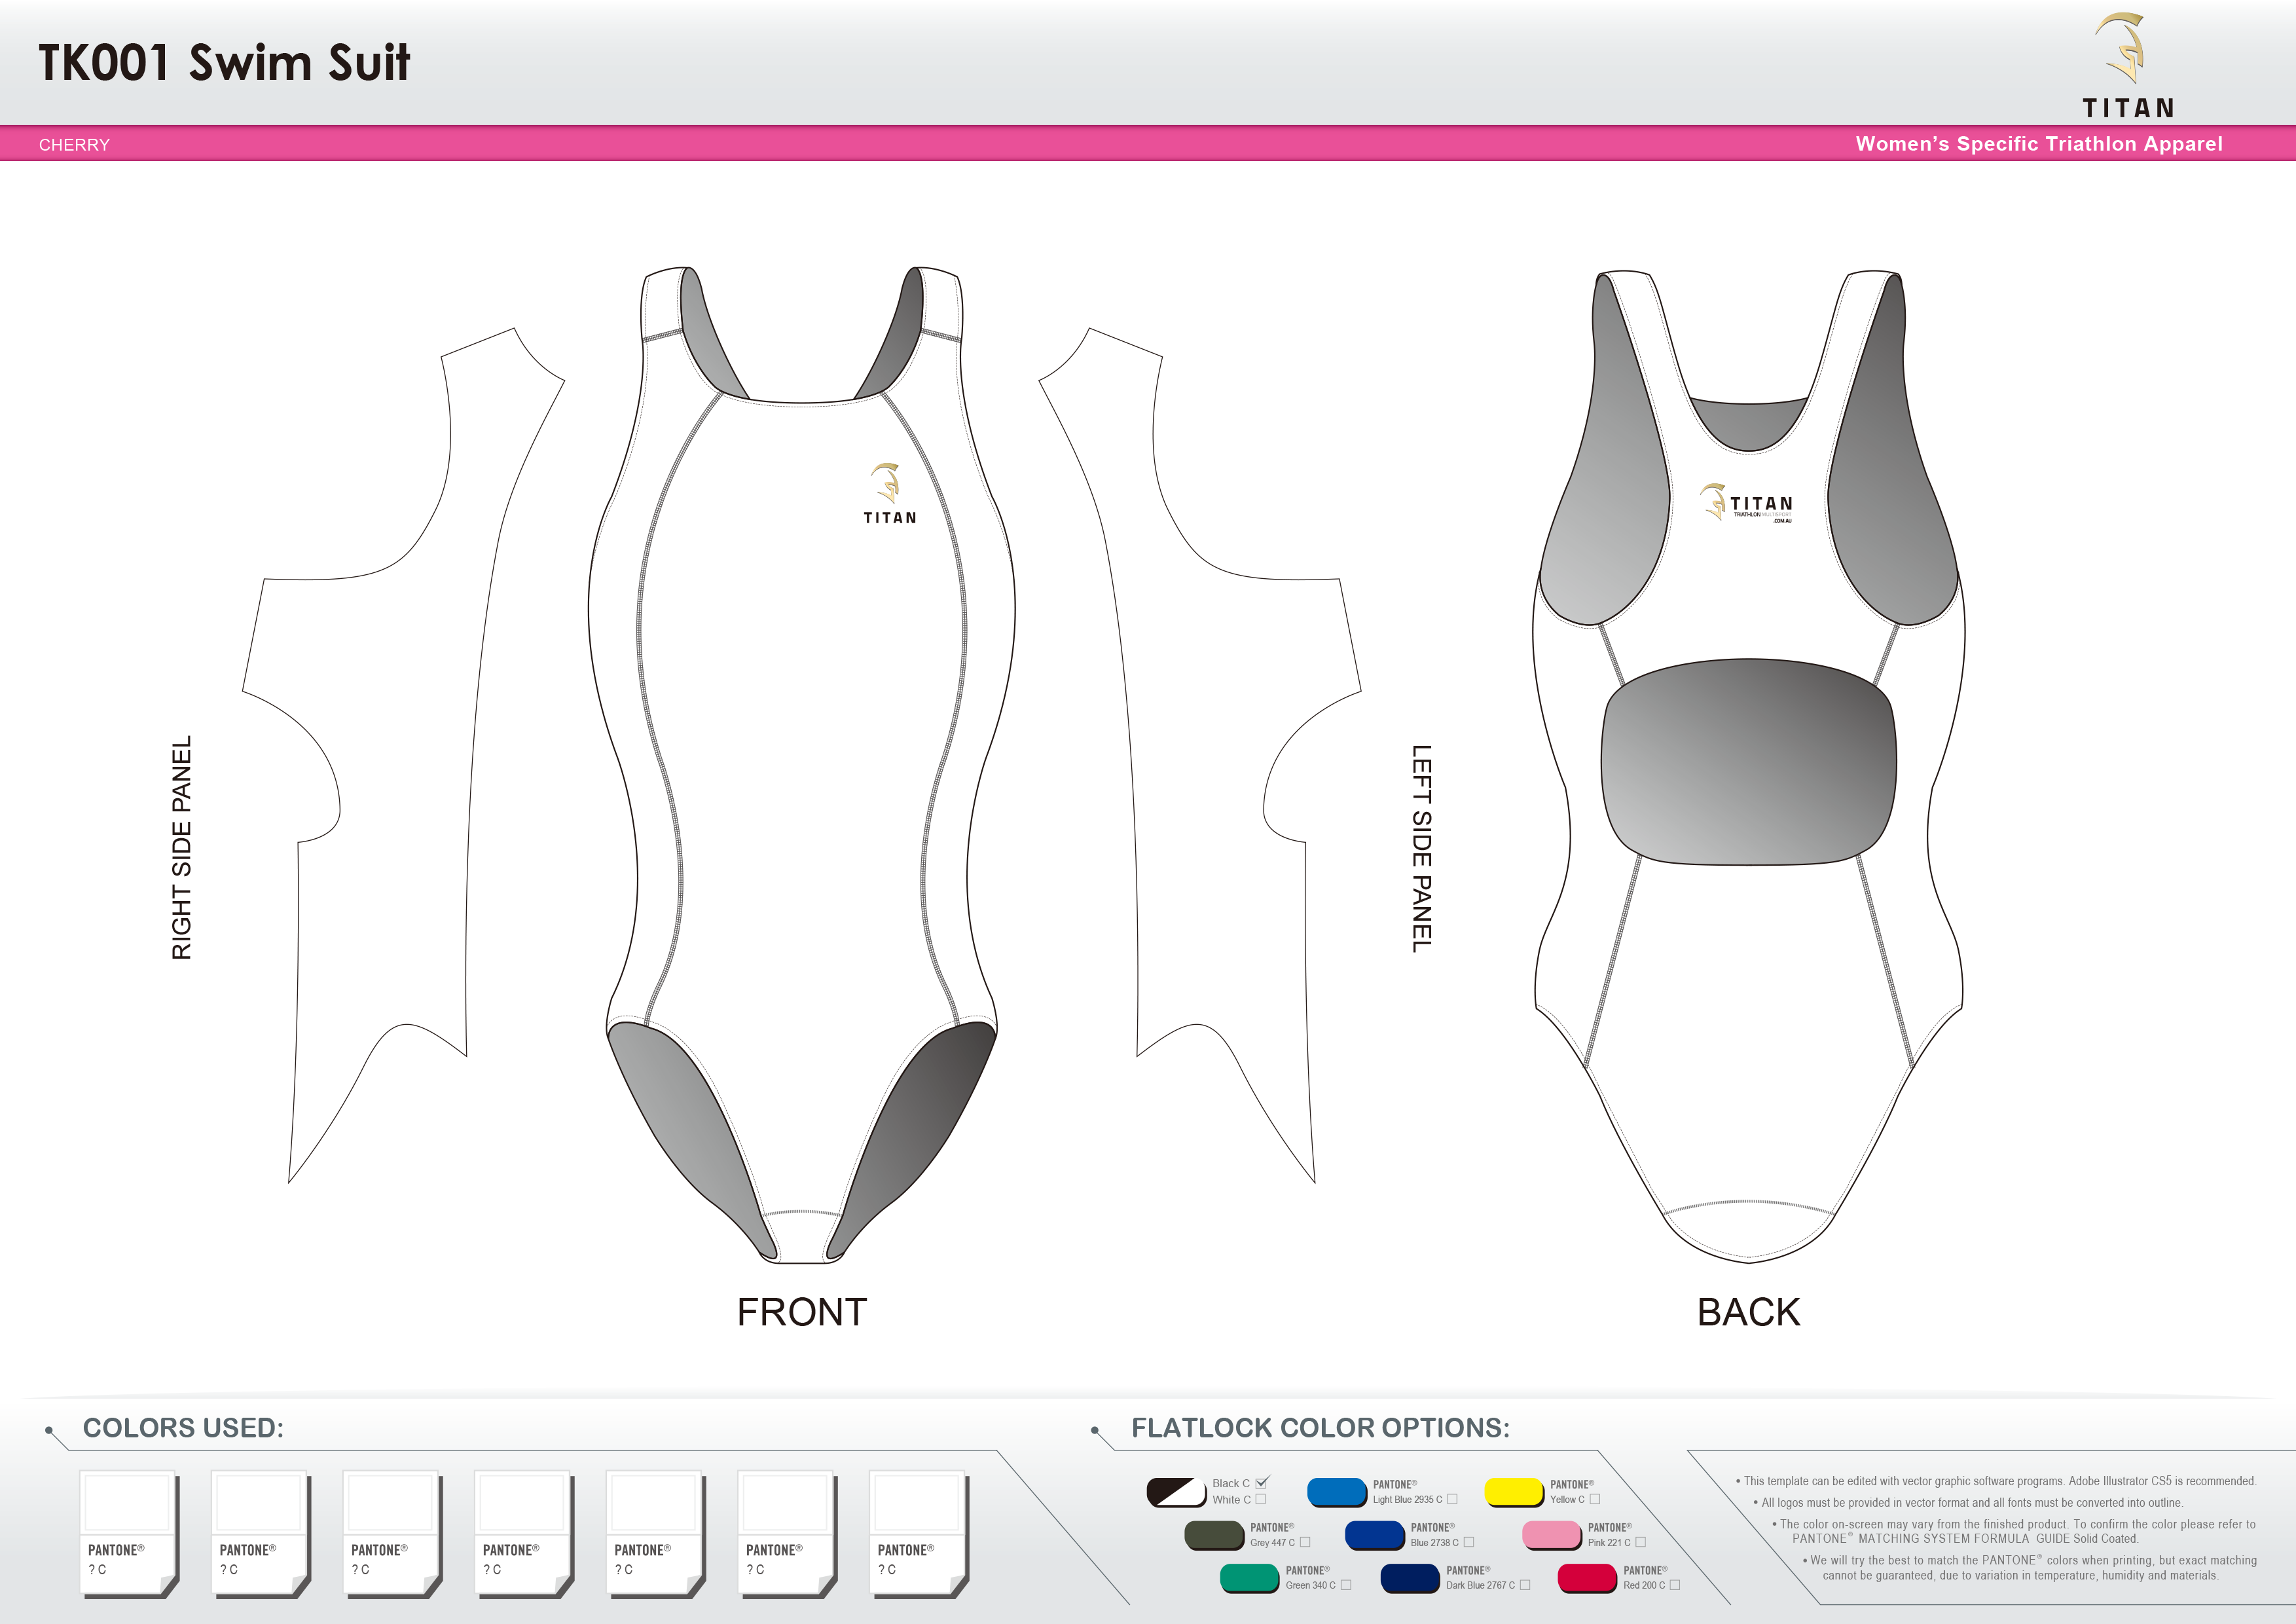Select the Light Blue 2935 C color chip
The height and width of the screenshot is (1624, 2296).
pyautogui.click(x=1337, y=1492)
